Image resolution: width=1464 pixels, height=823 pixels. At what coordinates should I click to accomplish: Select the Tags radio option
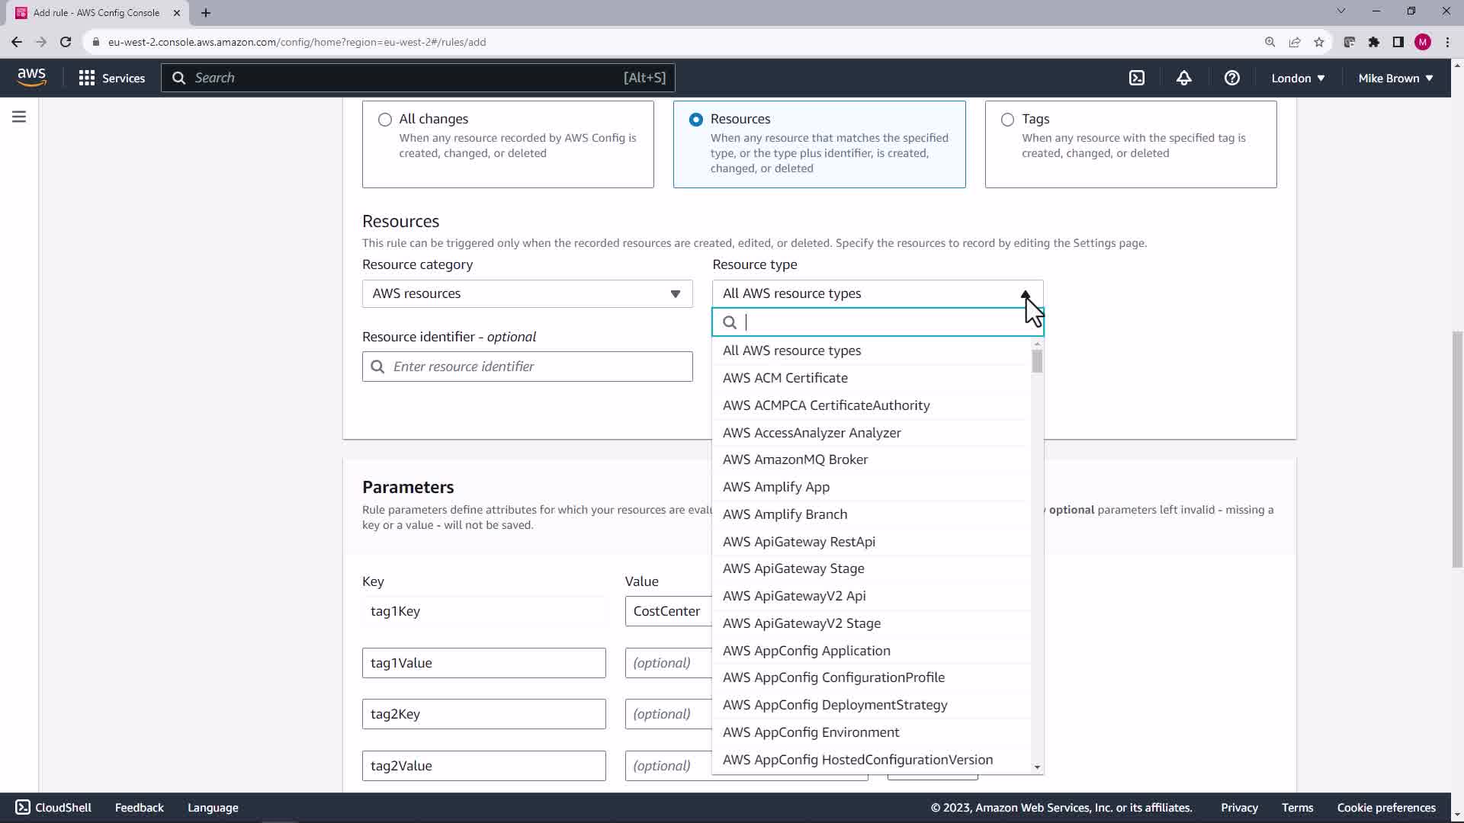(x=1007, y=120)
